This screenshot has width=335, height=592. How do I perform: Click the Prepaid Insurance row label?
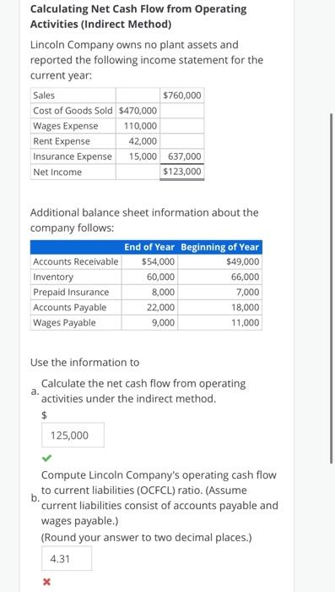[x=71, y=293]
